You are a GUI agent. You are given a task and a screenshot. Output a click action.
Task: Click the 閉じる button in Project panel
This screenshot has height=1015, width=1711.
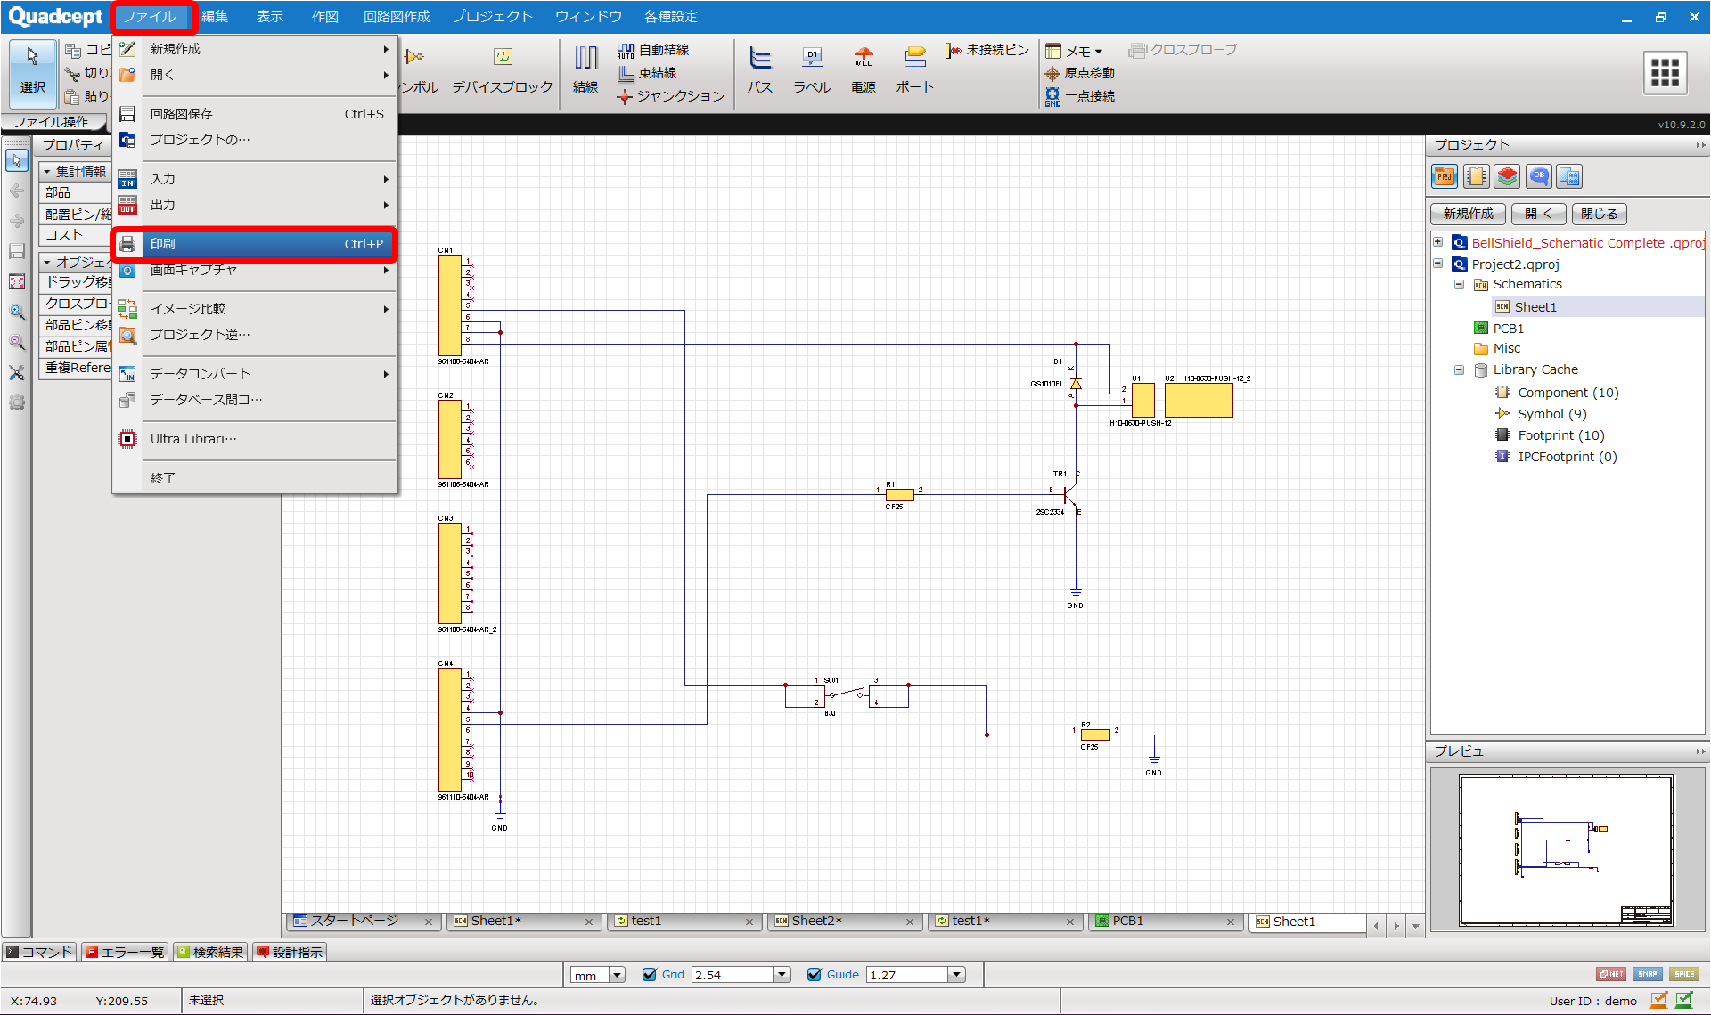[x=1599, y=214]
